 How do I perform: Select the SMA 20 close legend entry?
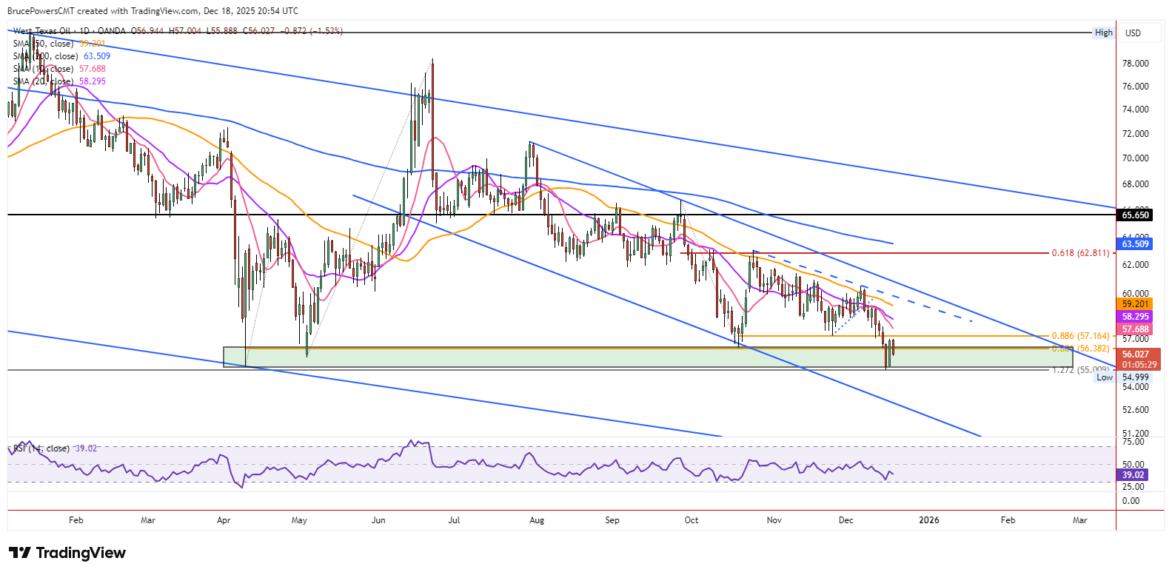point(44,81)
